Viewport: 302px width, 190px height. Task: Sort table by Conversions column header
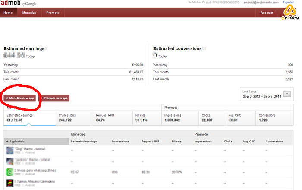(274, 142)
